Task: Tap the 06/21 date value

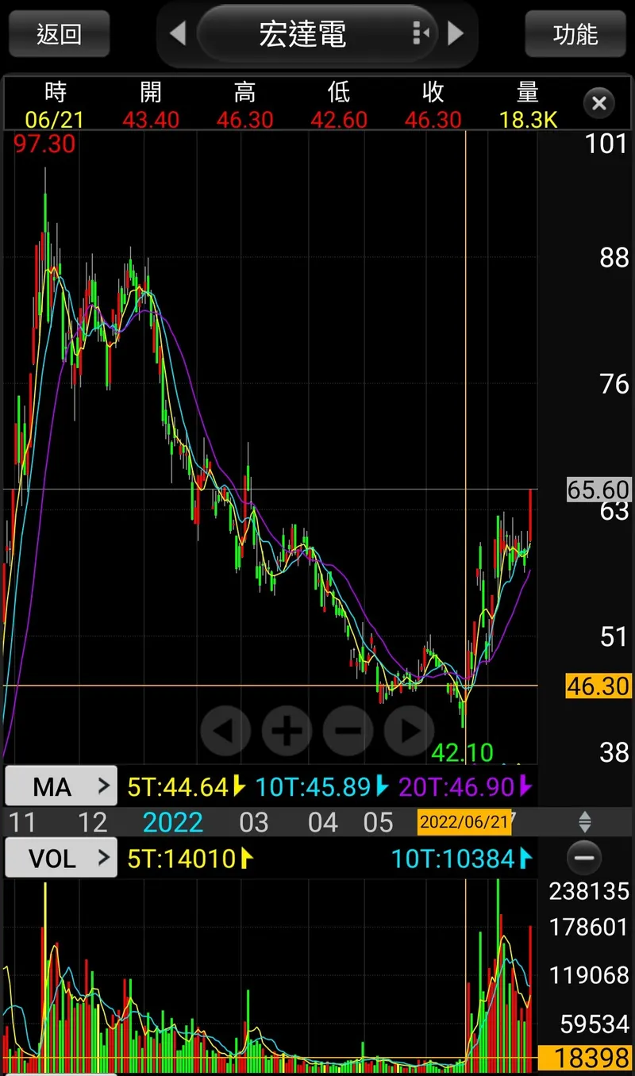Action: click(x=54, y=120)
